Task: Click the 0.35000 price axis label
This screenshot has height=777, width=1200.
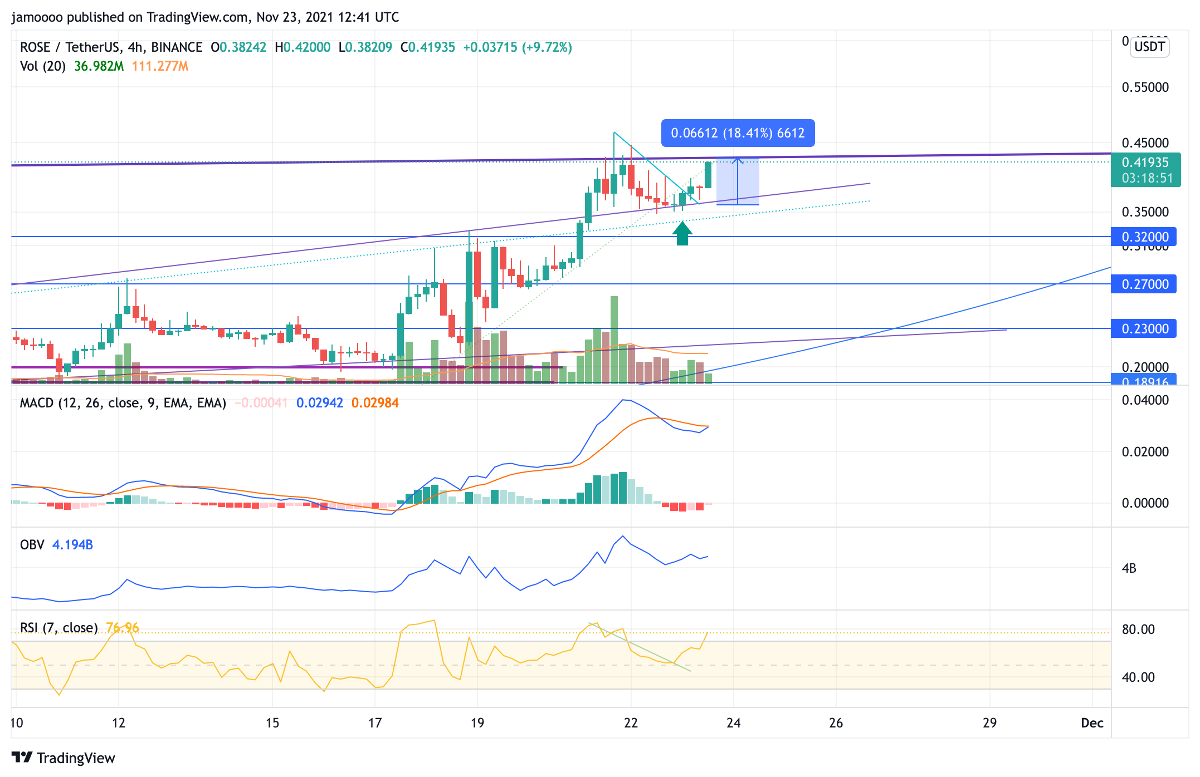Action: pyautogui.click(x=1145, y=212)
